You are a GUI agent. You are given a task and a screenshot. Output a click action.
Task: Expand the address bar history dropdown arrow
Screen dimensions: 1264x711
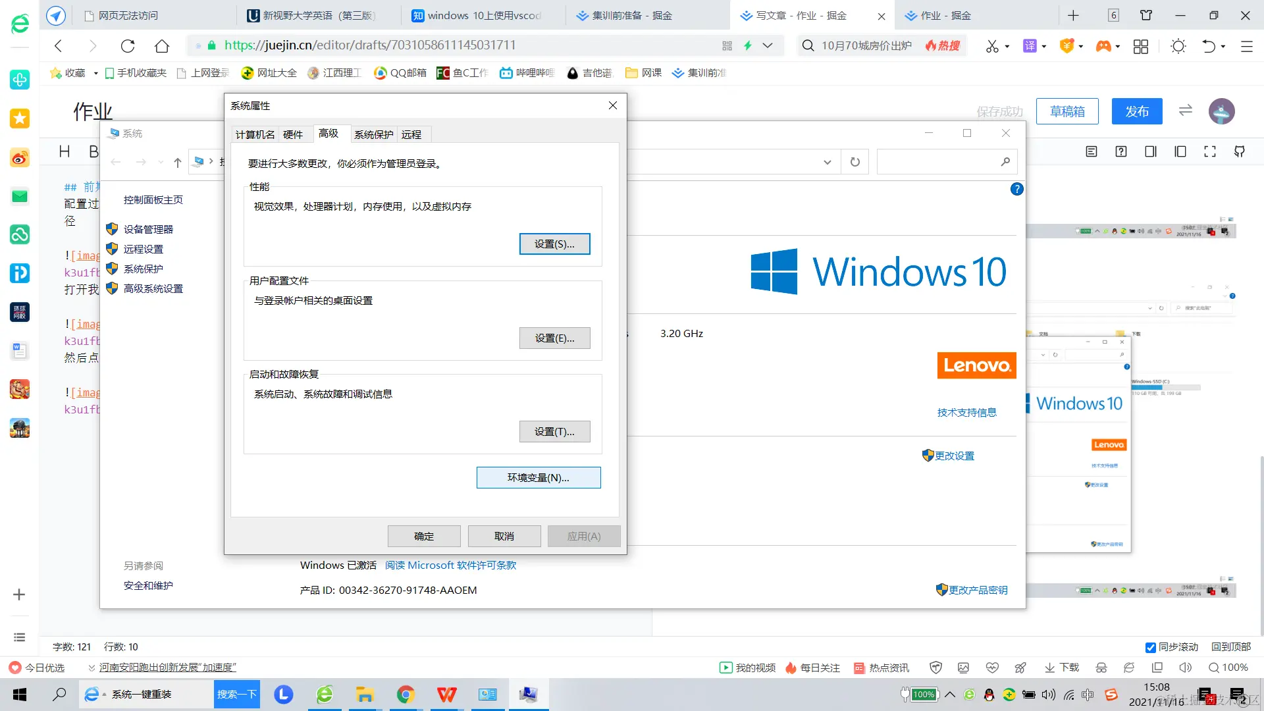click(828, 162)
